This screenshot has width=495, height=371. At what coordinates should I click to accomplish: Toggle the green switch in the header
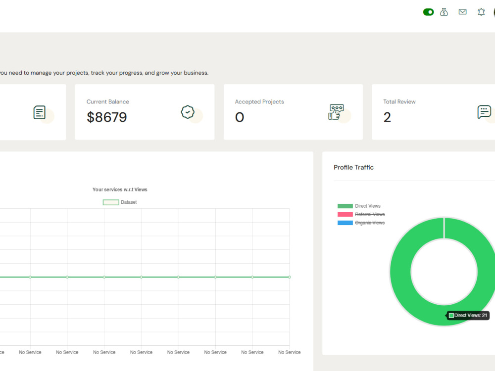[x=428, y=12]
